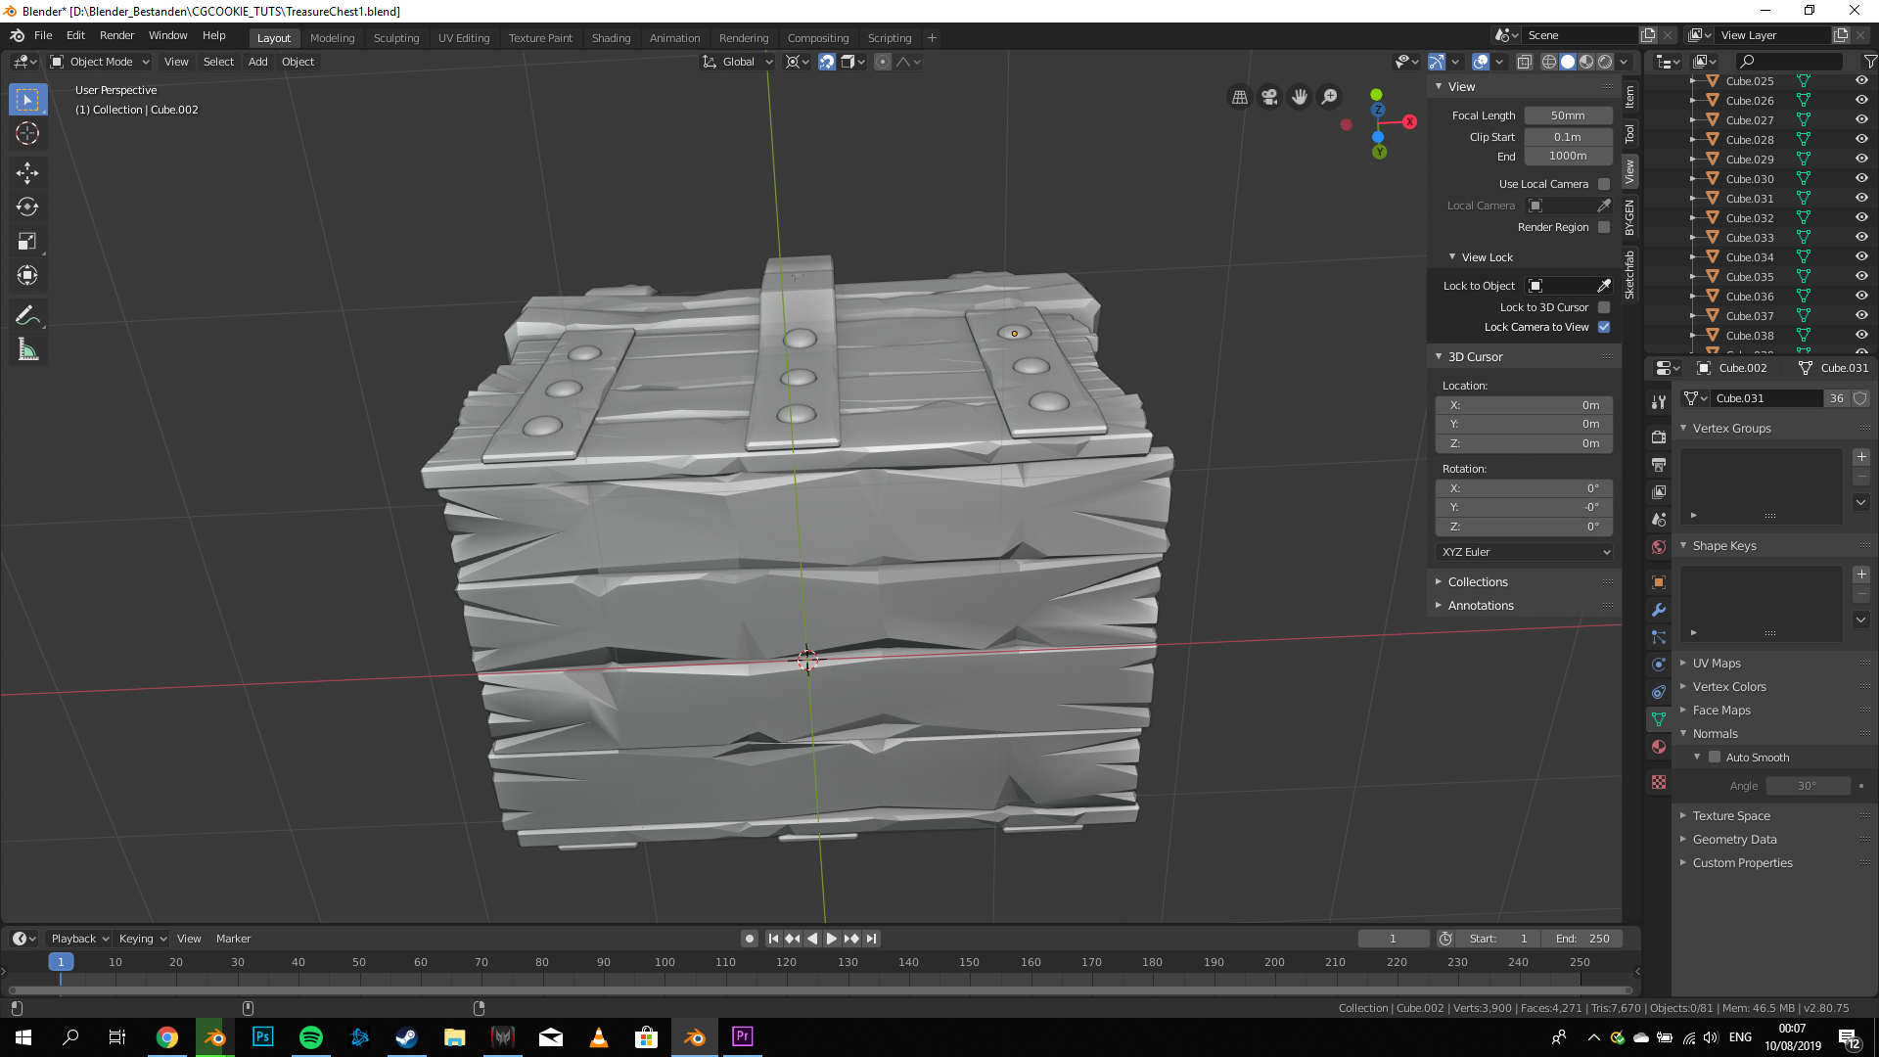This screenshot has height=1057, width=1879.
Task: Toggle camera view icon in viewport
Action: pos(1269,97)
